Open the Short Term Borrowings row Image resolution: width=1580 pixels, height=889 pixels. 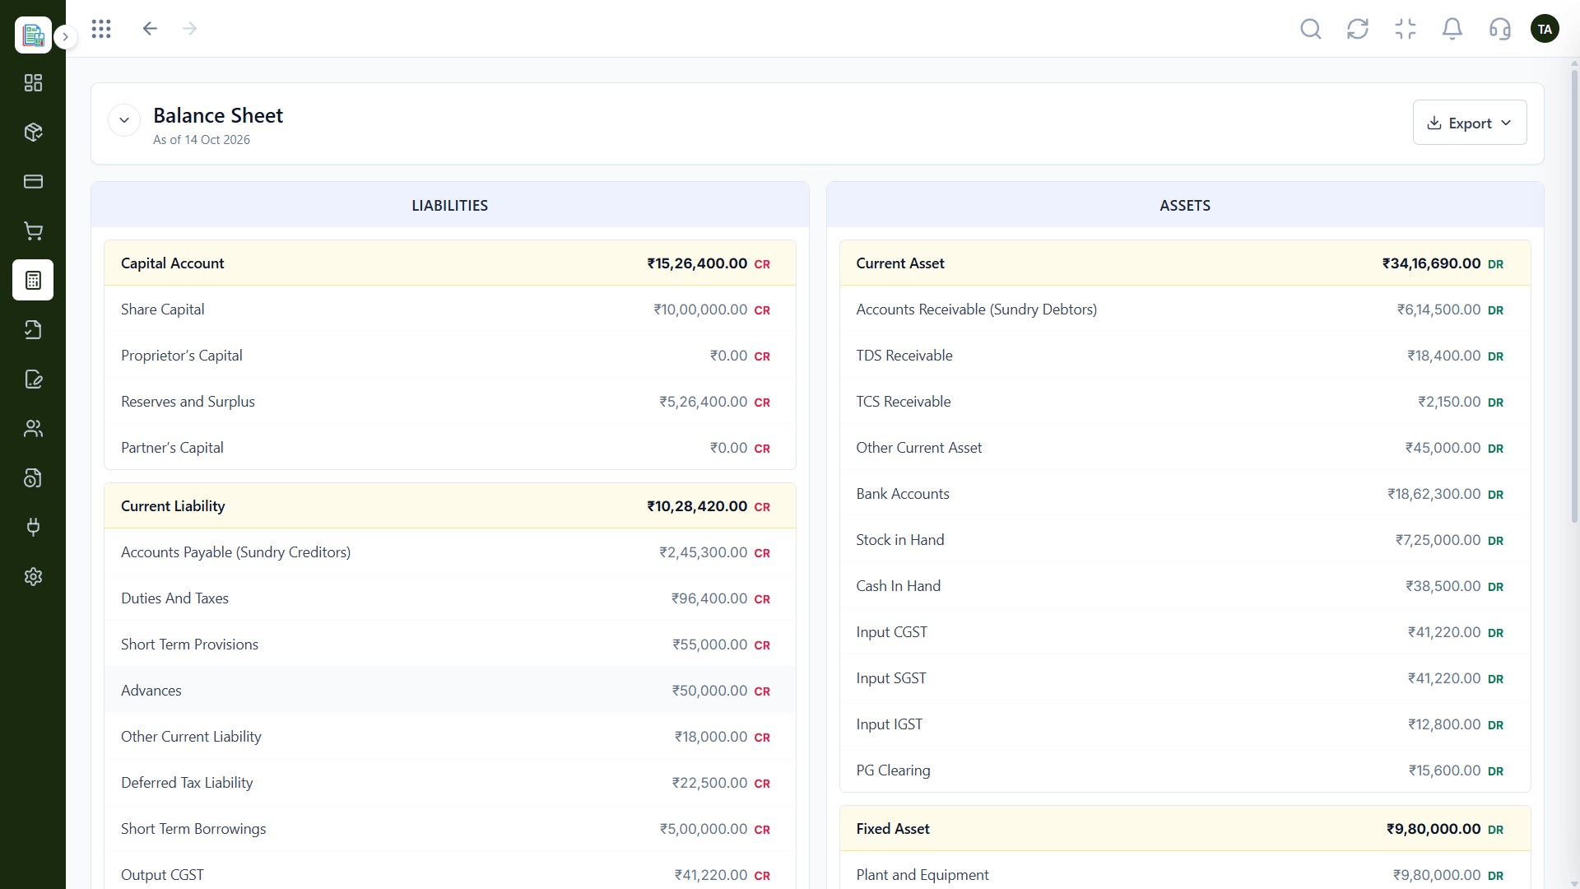(x=450, y=829)
